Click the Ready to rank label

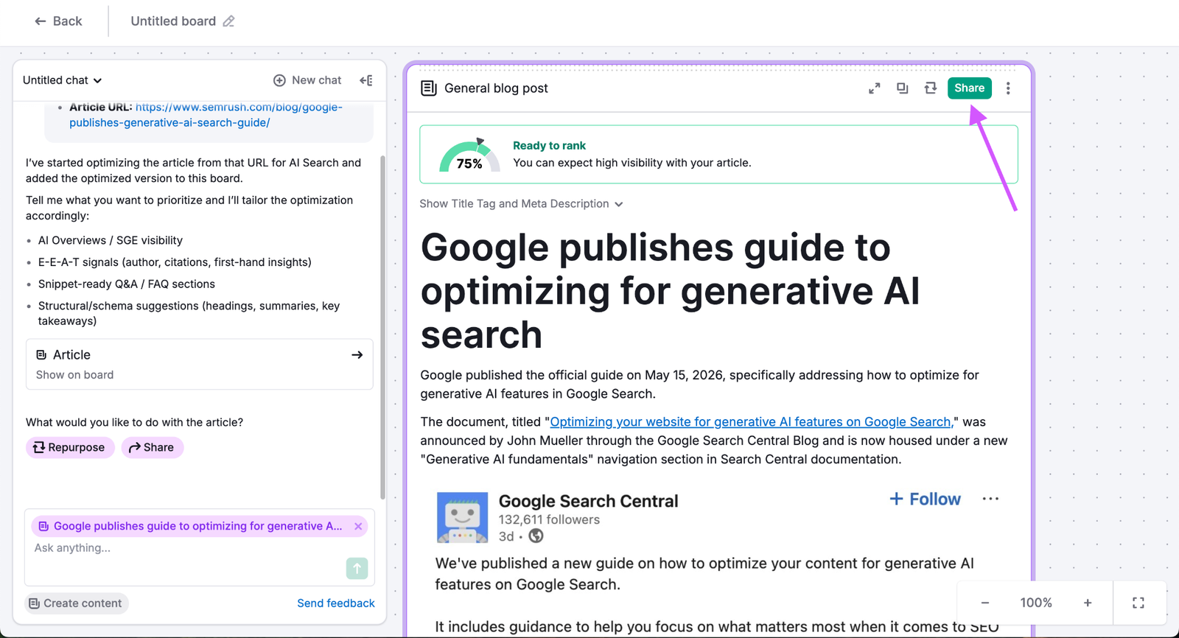pos(550,146)
